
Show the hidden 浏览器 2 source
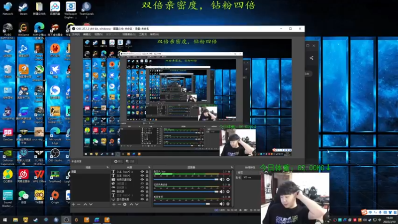(142, 183)
